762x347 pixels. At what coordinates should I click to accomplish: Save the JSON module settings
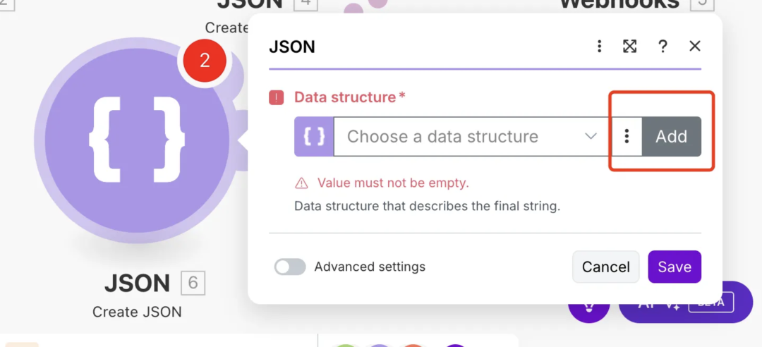pyautogui.click(x=675, y=267)
